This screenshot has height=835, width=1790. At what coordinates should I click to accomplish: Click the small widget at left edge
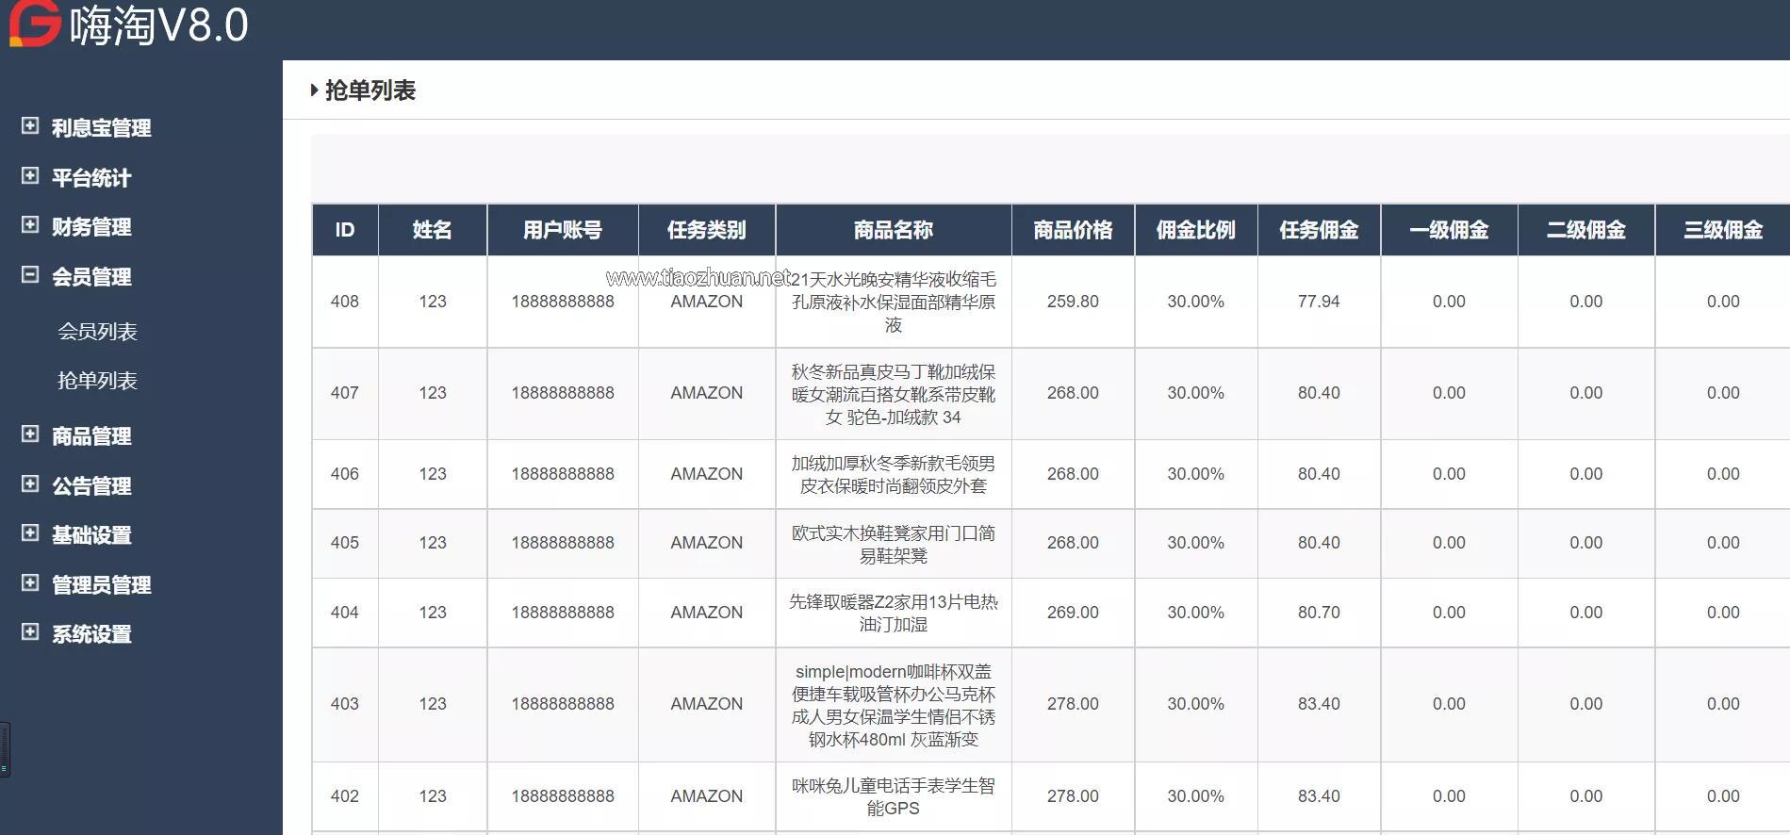click(x=5, y=749)
